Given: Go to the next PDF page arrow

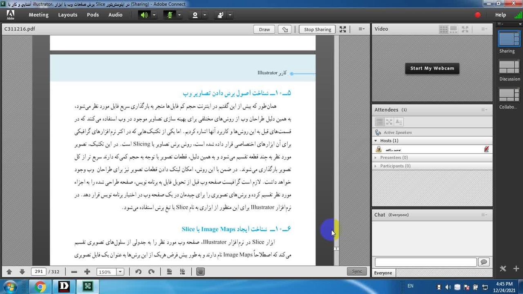Looking at the screenshot, I should pos(22,272).
